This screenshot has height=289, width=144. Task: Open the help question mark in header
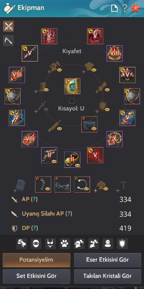coord(125,8)
